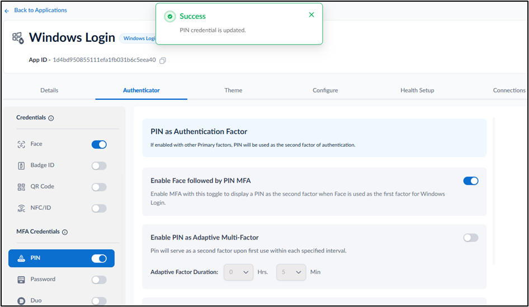529x307 pixels.
Task: Copy the App ID to clipboard
Action: point(163,60)
